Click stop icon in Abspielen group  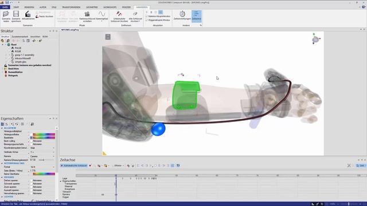tap(155, 12)
